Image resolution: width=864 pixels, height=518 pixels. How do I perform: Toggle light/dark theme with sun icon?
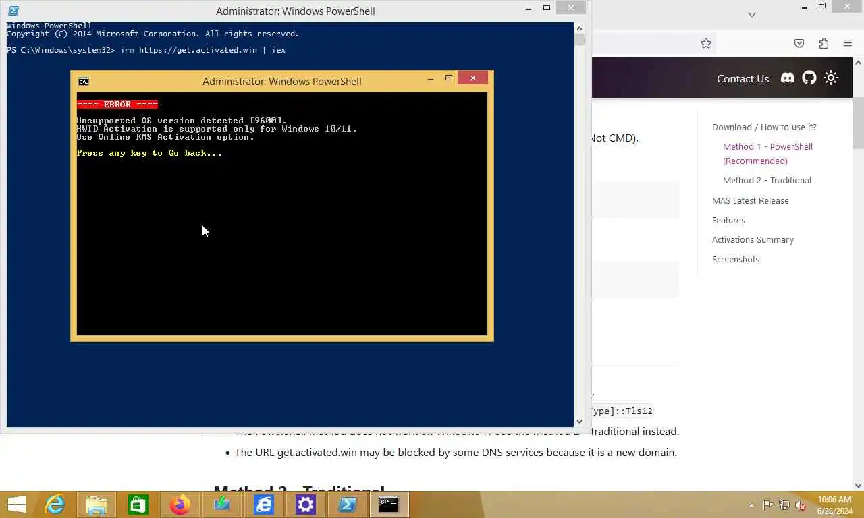click(831, 78)
